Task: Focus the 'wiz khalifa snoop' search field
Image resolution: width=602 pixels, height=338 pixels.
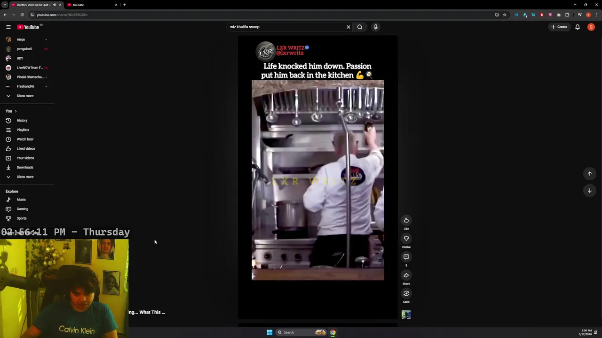Action: click(285, 27)
